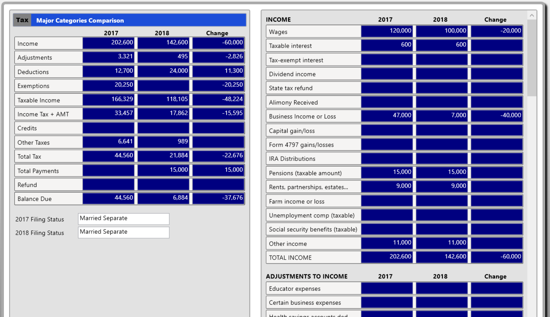550x317 pixels.
Task: Select the Adjustments change value -2,826
Action: (x=218, y=57)
